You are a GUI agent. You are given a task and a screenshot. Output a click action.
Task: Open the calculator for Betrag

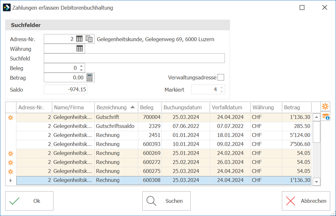[90, 78]
